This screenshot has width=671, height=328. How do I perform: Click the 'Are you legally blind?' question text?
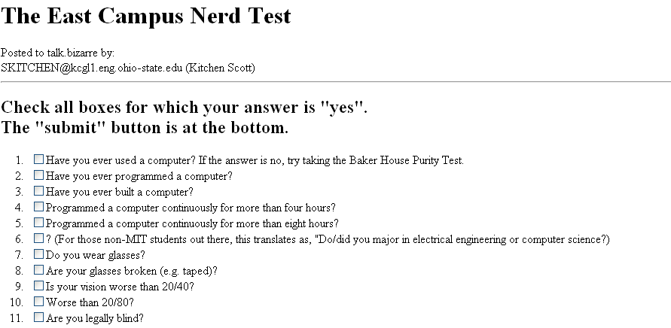95,318
